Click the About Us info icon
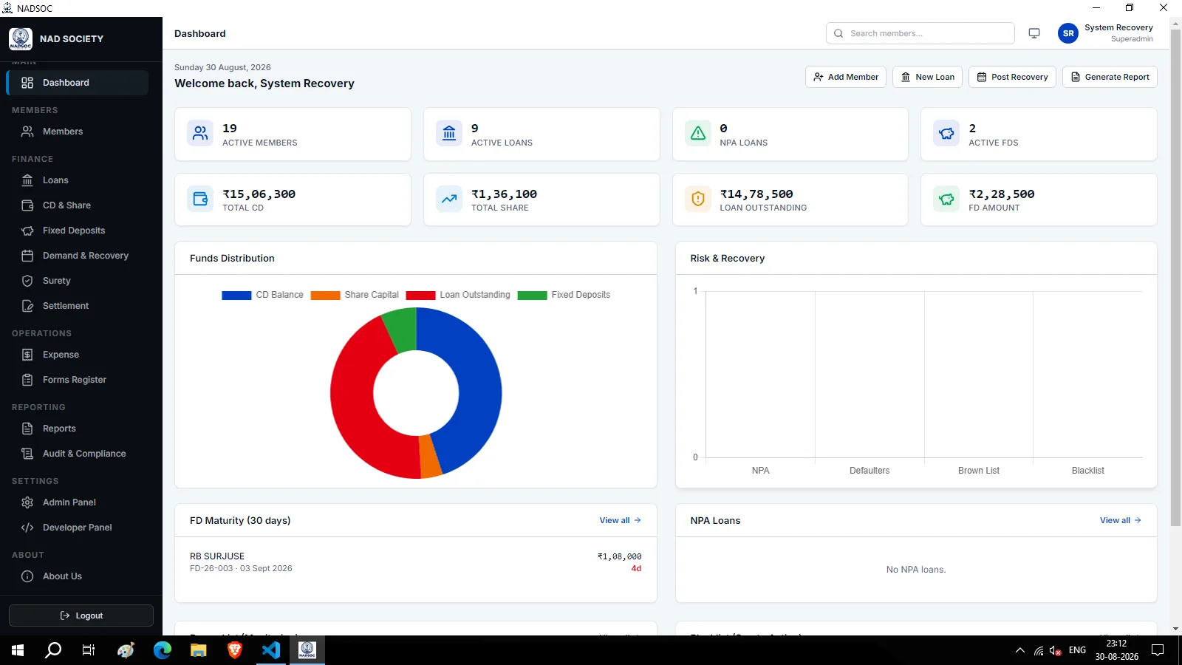The width and height of the screenshot is (1182, 665). (27, 576)
